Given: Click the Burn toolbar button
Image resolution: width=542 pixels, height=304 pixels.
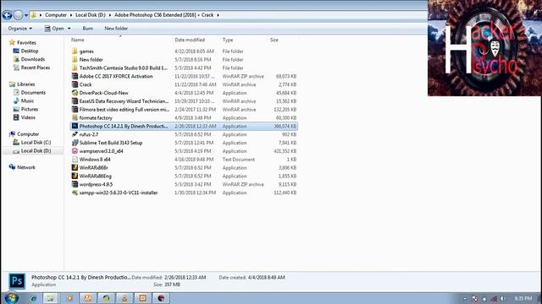Looking at the screenshot, I should [88, 29].
